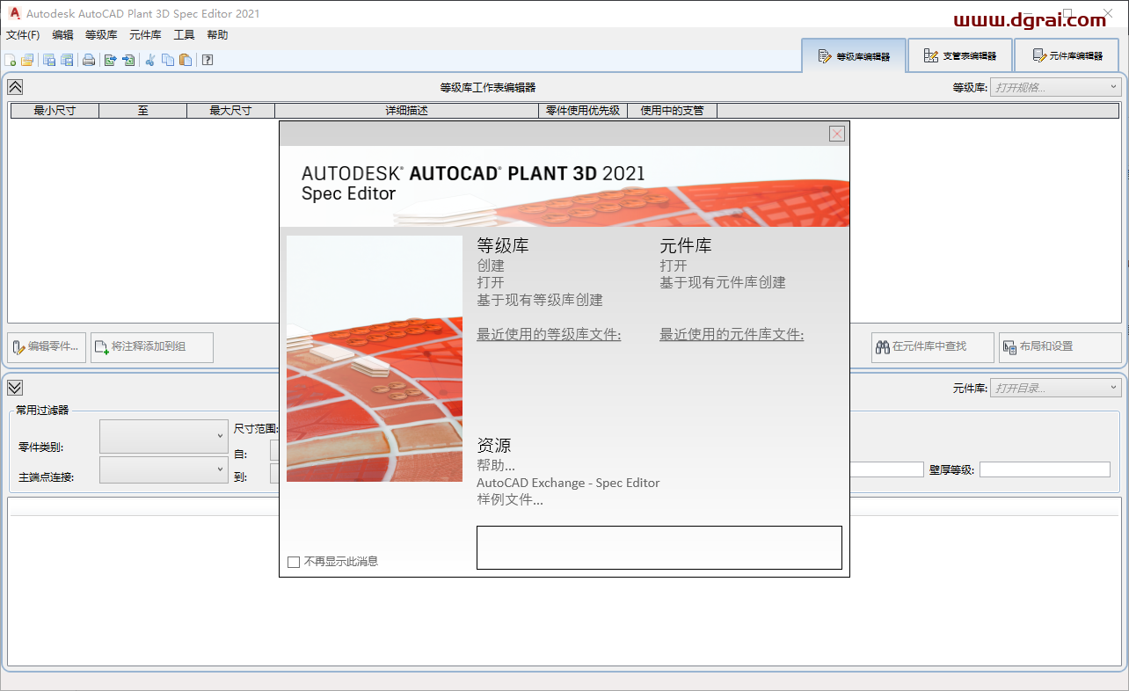The width and height of the screenshot is (1129, 691).
Task: Click the Save All toolbar icon
Action: (66, 60)
